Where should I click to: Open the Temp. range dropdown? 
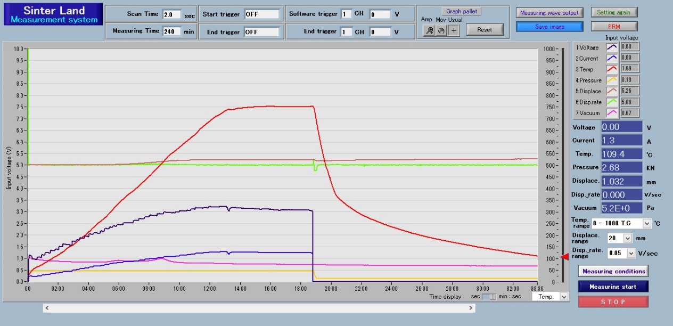click(647, 224)
